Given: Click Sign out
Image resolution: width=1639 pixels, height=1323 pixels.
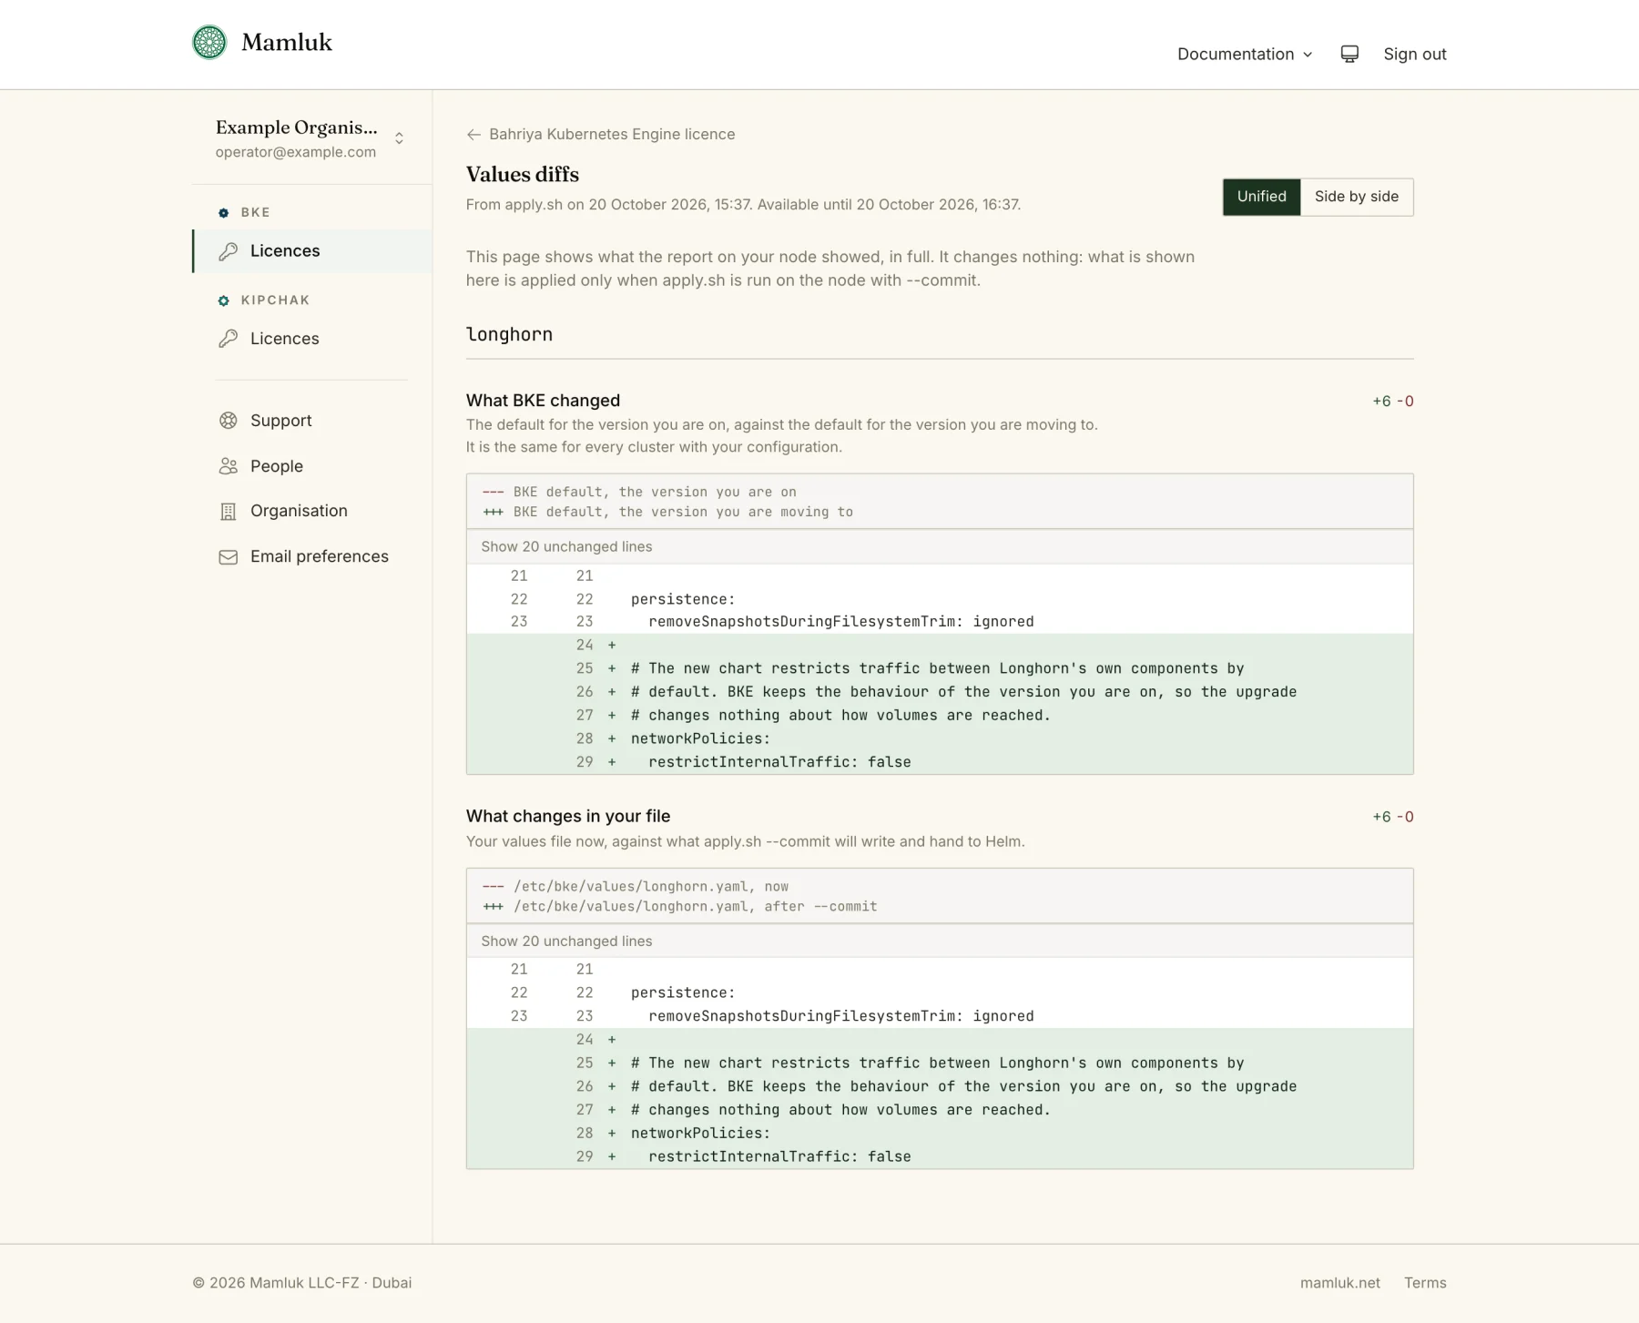Looking at the screenshot, I should tap(1415, 54).
